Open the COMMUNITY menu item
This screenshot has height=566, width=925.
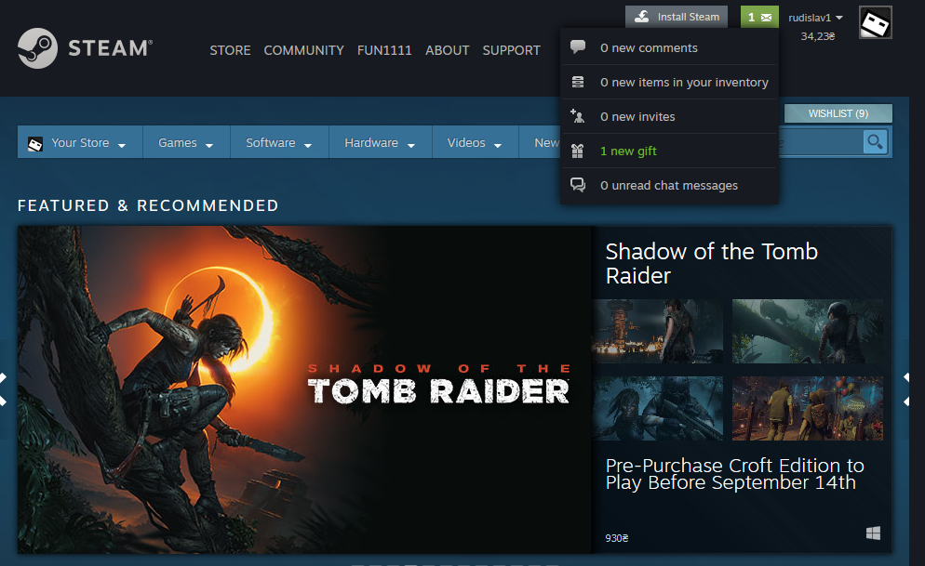303,50
